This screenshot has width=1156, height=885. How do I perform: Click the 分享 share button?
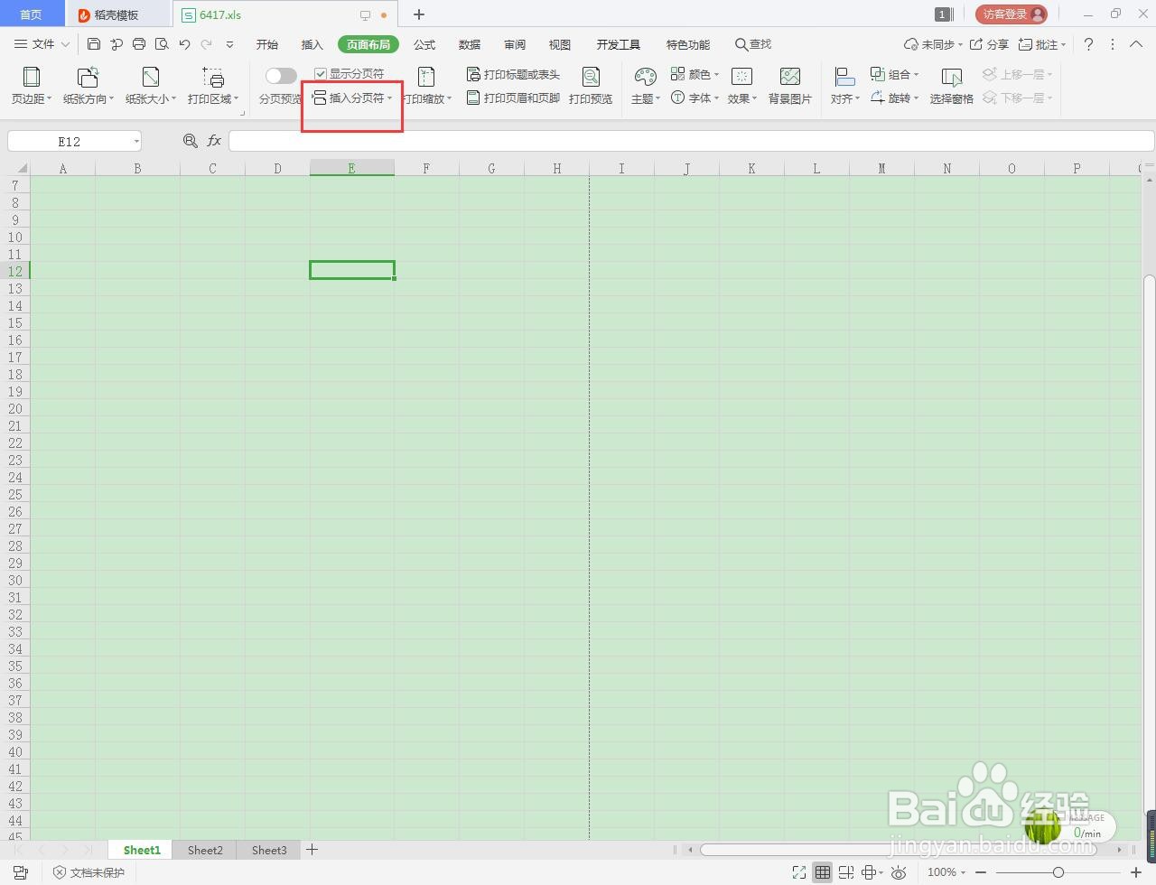993,43
